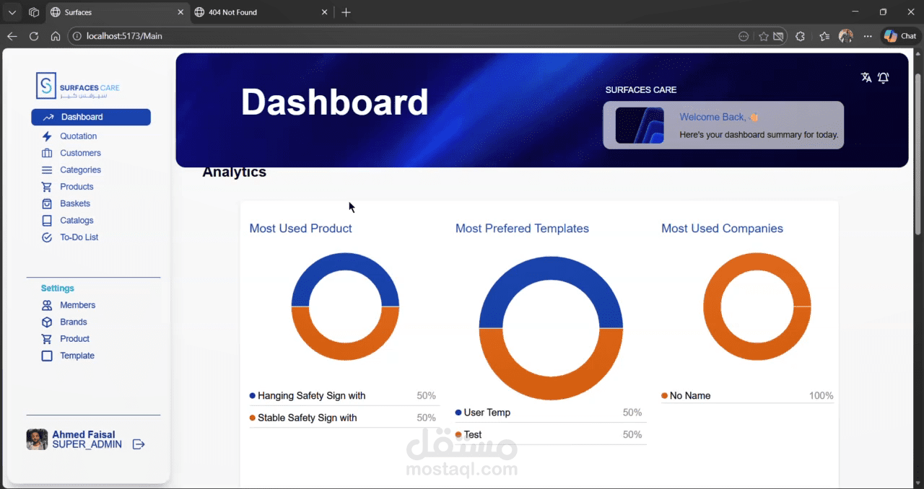Click the orange Most Used Companies donut ring
924x489 pixels.
[757, 352]
